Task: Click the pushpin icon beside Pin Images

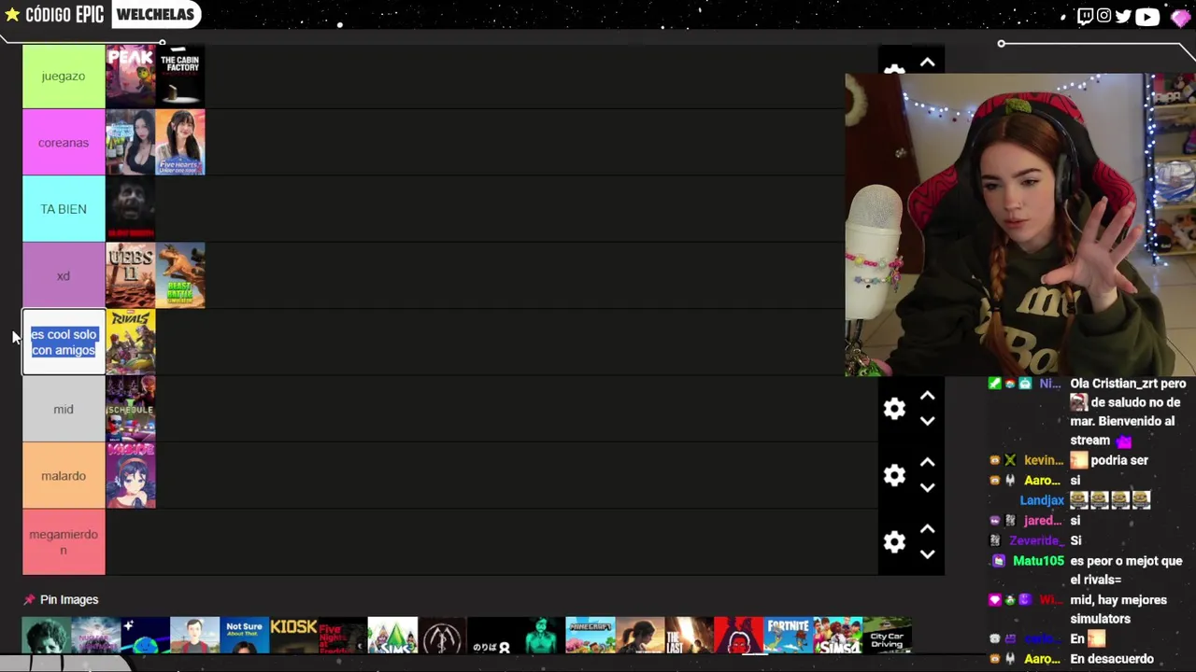Action: [29, 600]
